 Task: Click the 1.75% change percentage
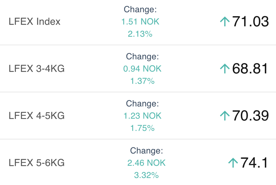pos(142,128)
